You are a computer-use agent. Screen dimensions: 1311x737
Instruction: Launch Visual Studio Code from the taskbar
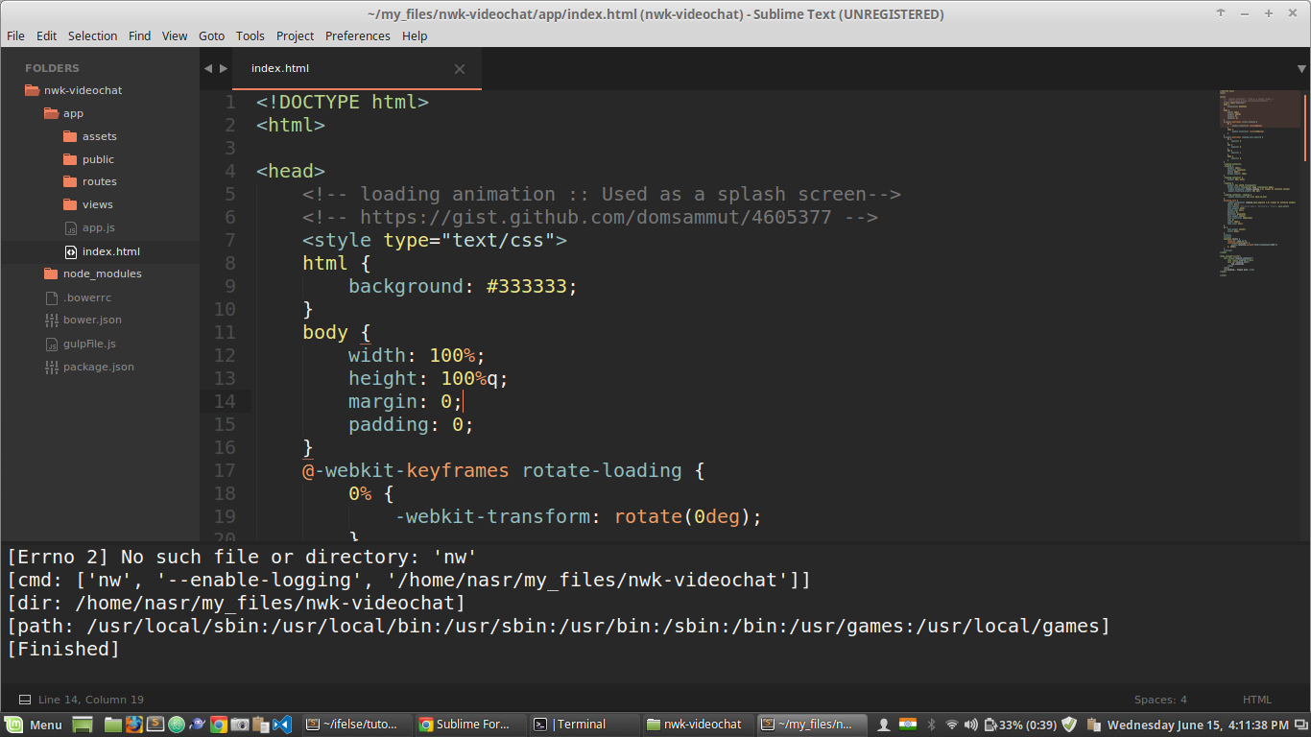pos(281,725)
